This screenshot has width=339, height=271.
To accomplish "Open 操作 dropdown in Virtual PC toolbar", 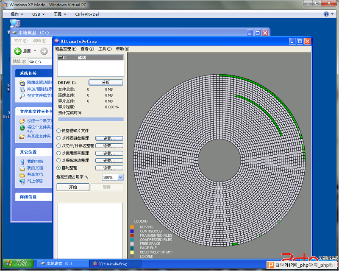I will tap(17, 14).
